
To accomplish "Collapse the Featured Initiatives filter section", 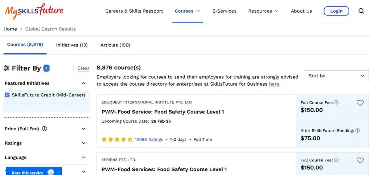I will pos(84,83).
